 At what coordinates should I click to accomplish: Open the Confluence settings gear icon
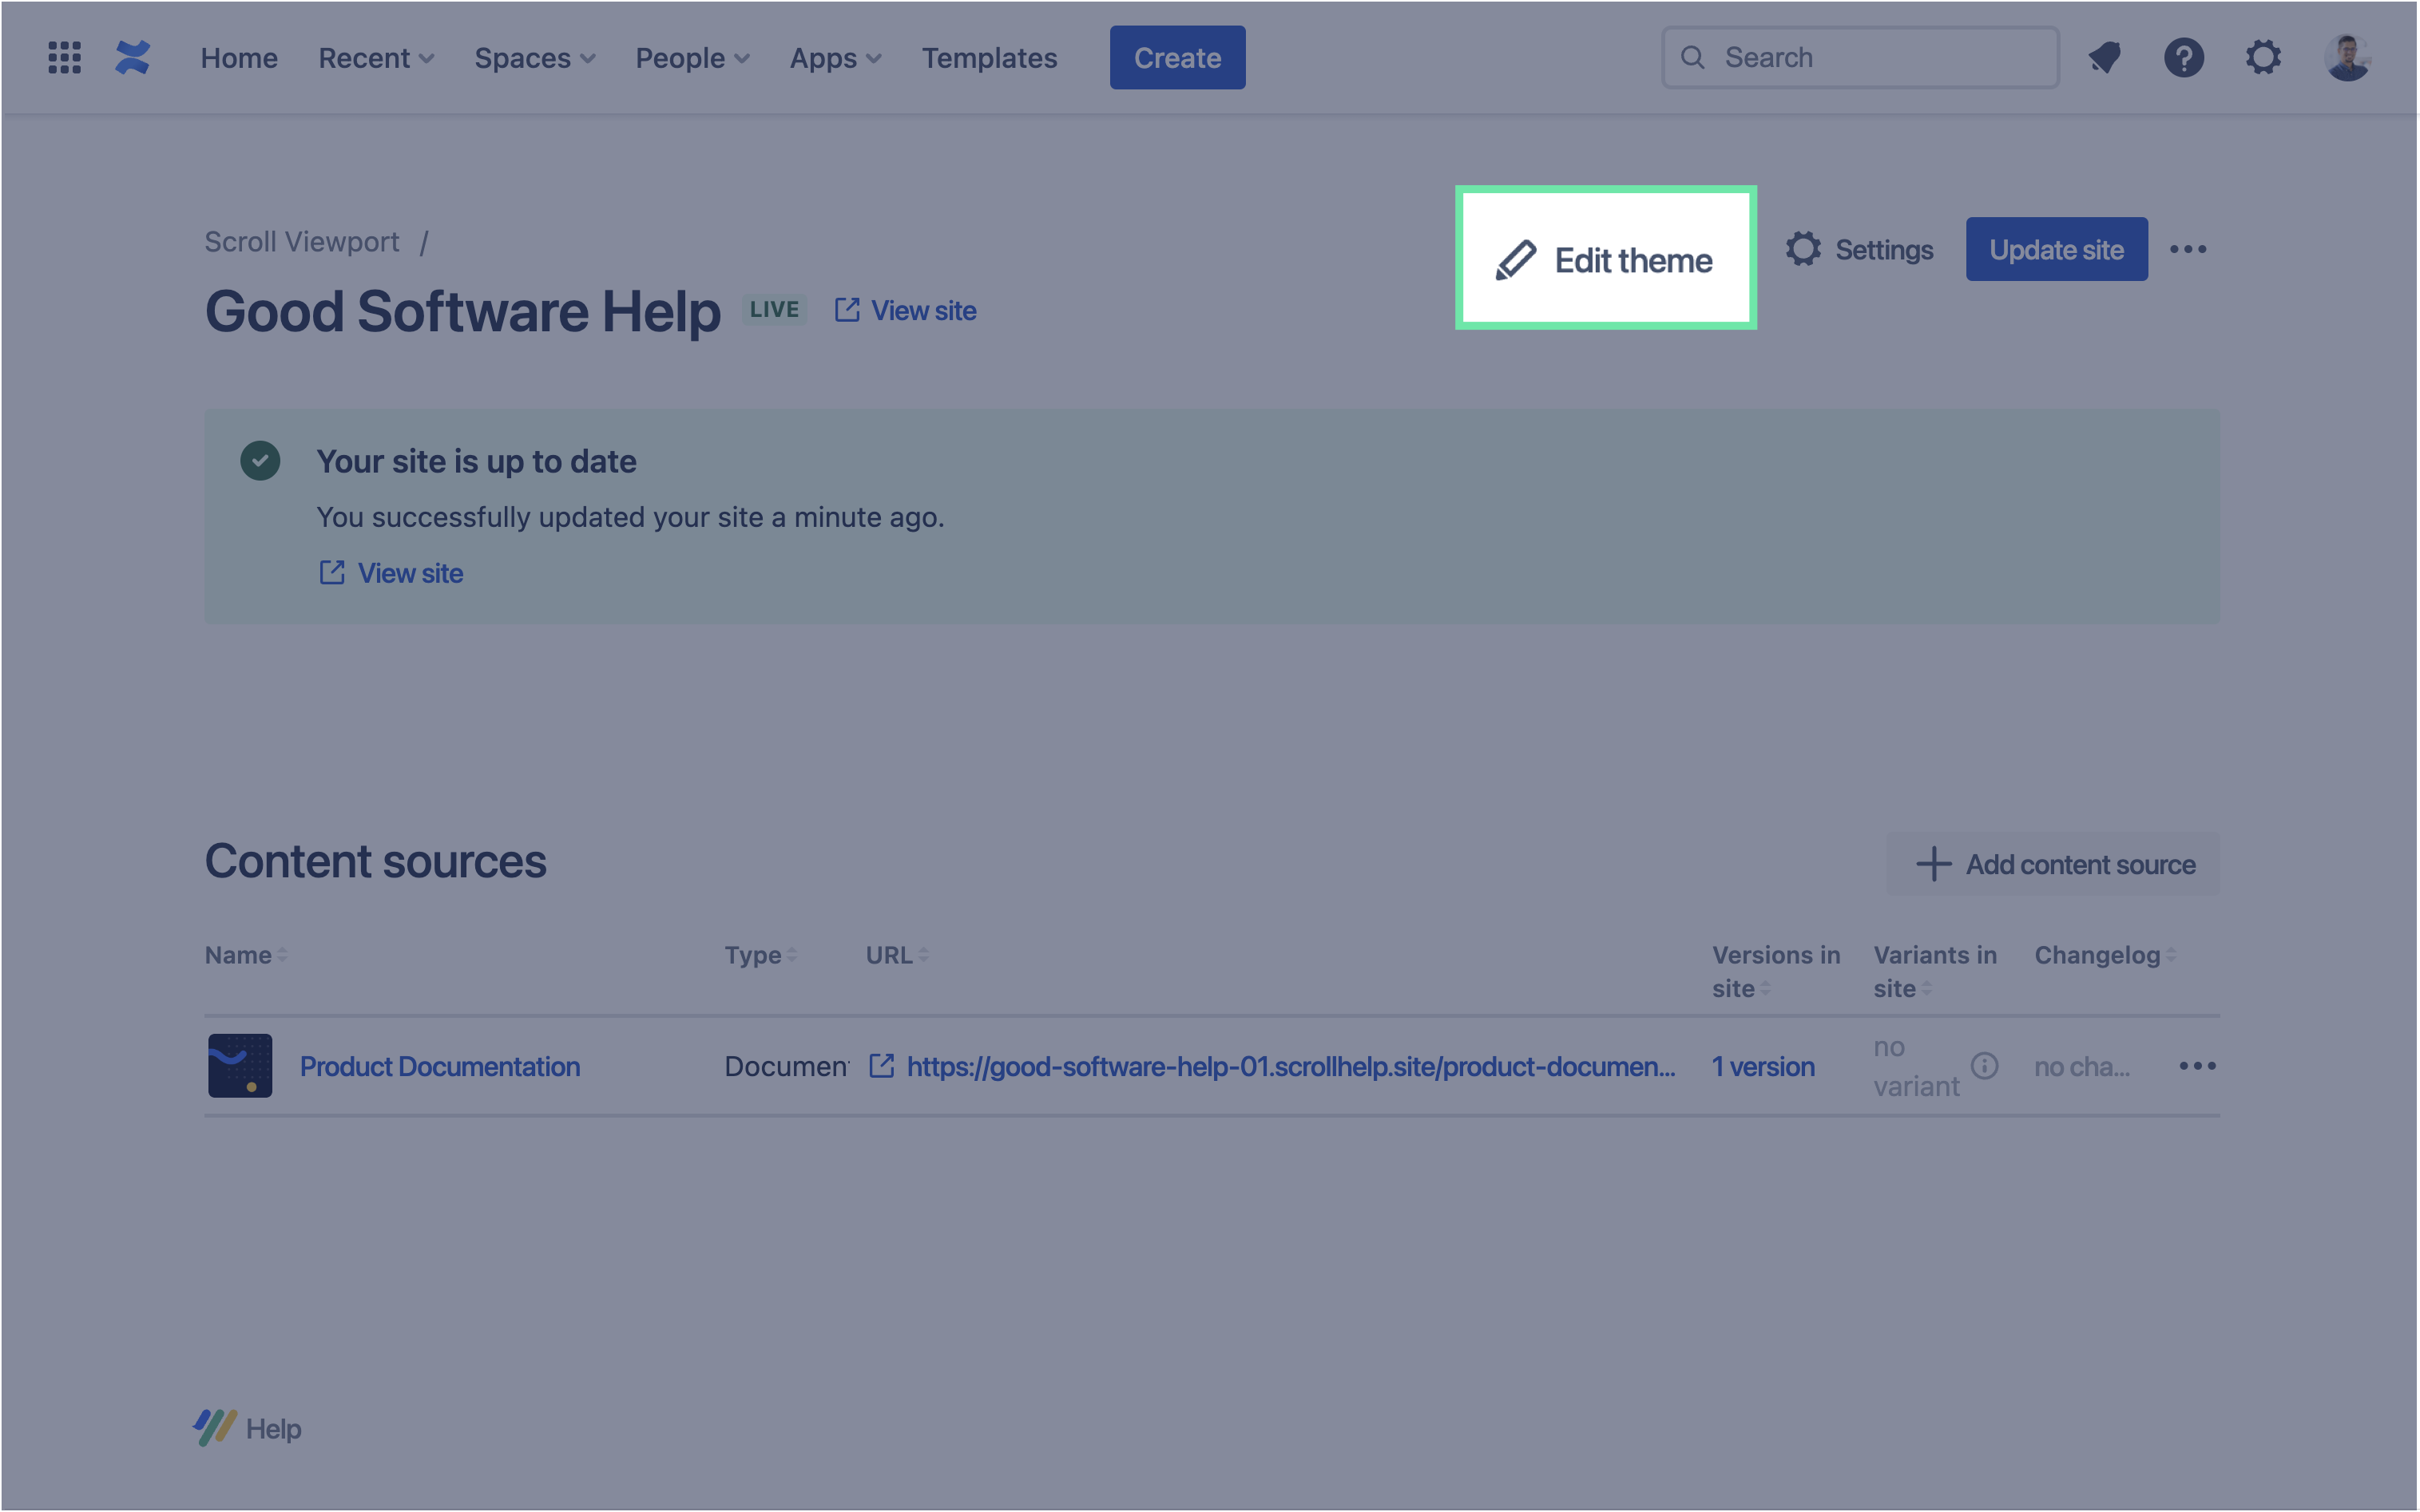pyautogui.click(x=2263, y=58)
